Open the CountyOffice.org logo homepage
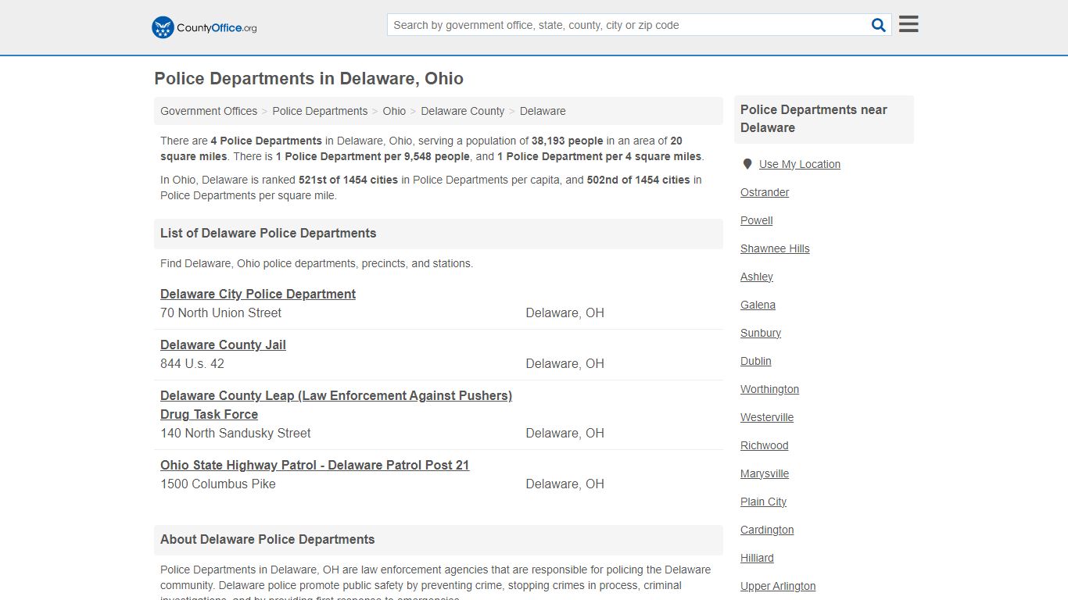 tap(204, 27)
